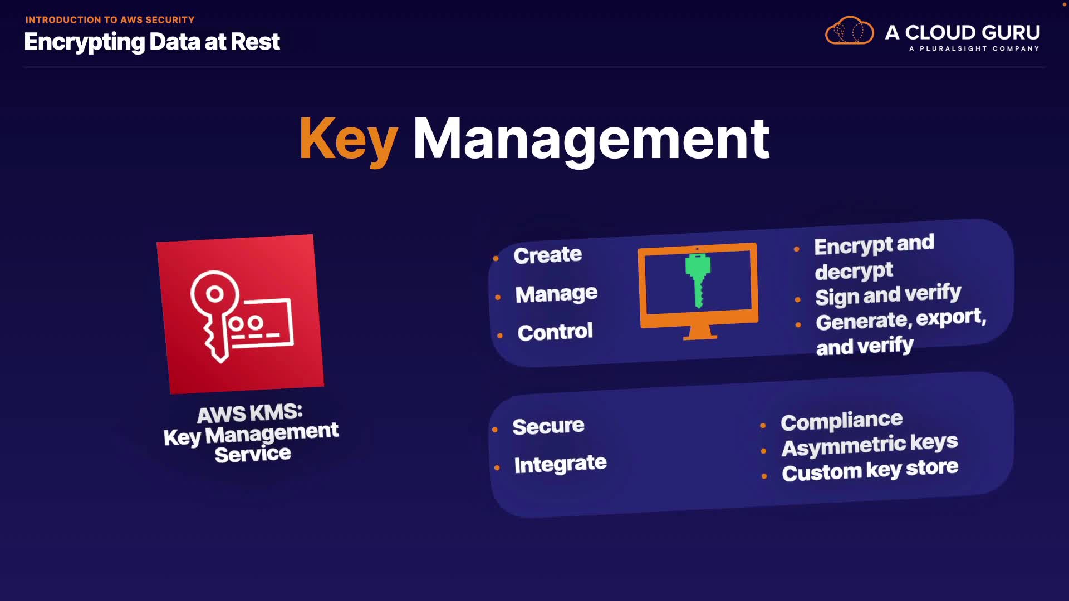Viewport: 1069px width, 601px height.
Task: Click the green key graphic
Action: (x=698, y=280)
